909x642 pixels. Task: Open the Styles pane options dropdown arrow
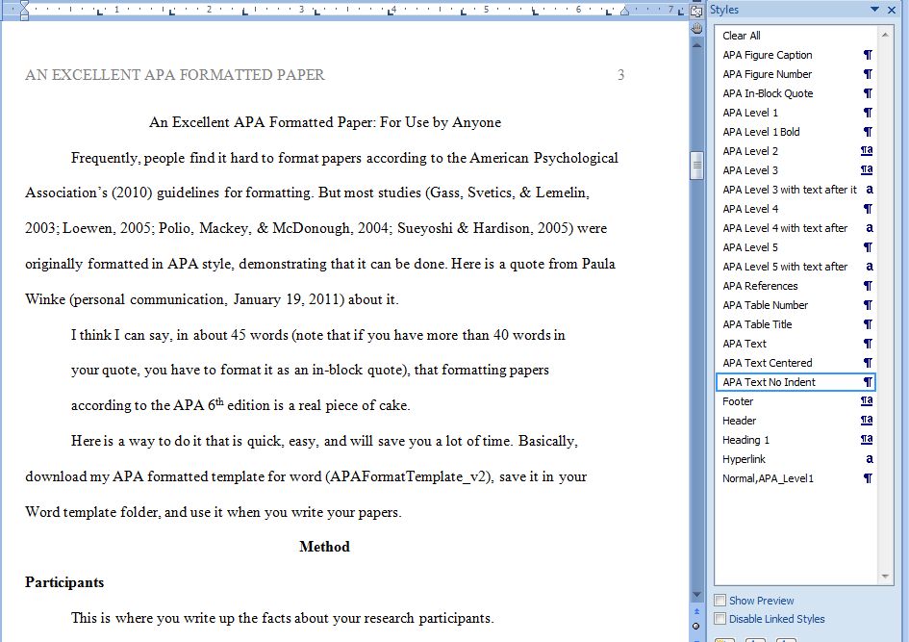click(874, 10)
